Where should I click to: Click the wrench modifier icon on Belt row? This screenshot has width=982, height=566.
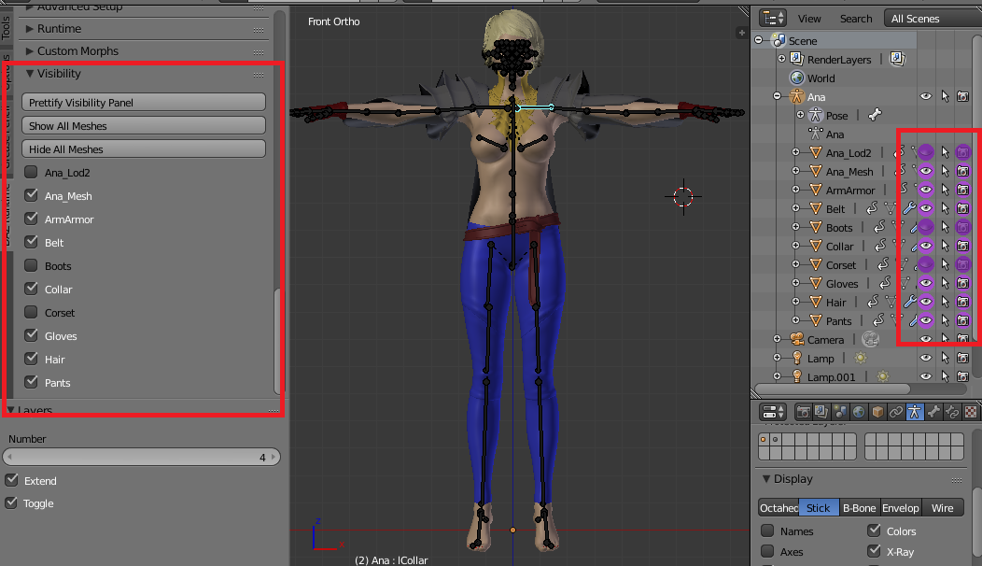[x=909, y=208]
